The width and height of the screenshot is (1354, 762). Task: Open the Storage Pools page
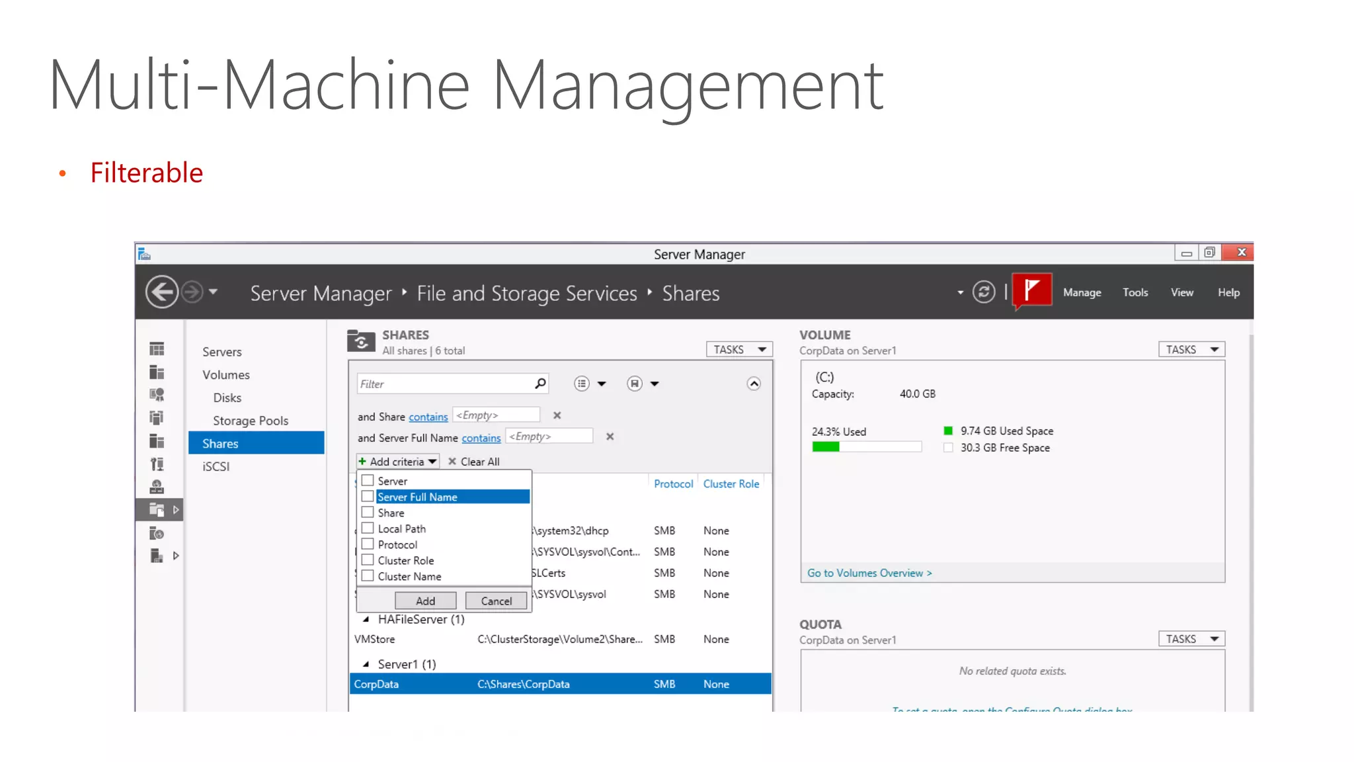(x=251, y=421)
